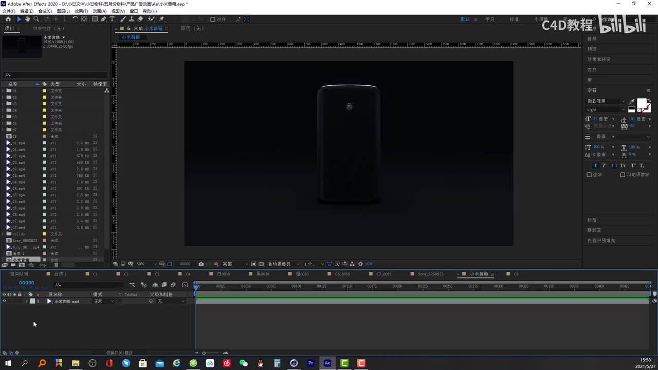The width and height of the screenshot is (658, 370).
Task: Activate the Roto Brush tool
Action: pyautogui.click(x=151, y=19)
